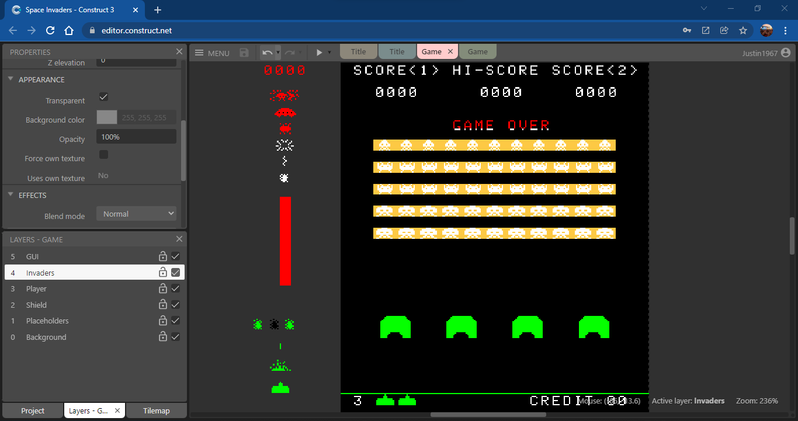This screenshot has width=798, height=421.
Task: Select the GAME OVER text object
Action: click(501, 124)
